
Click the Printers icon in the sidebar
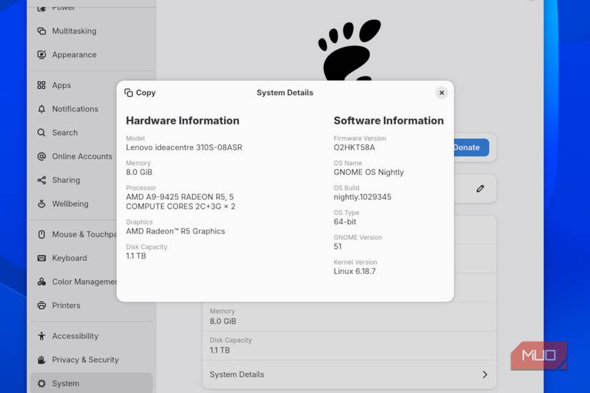[41, 305]
